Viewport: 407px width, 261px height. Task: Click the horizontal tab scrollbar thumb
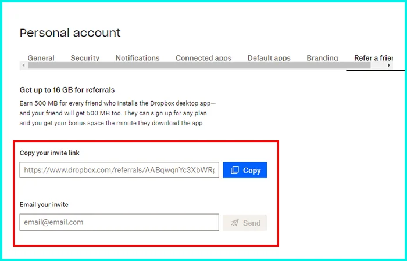(x=199, y=66)
